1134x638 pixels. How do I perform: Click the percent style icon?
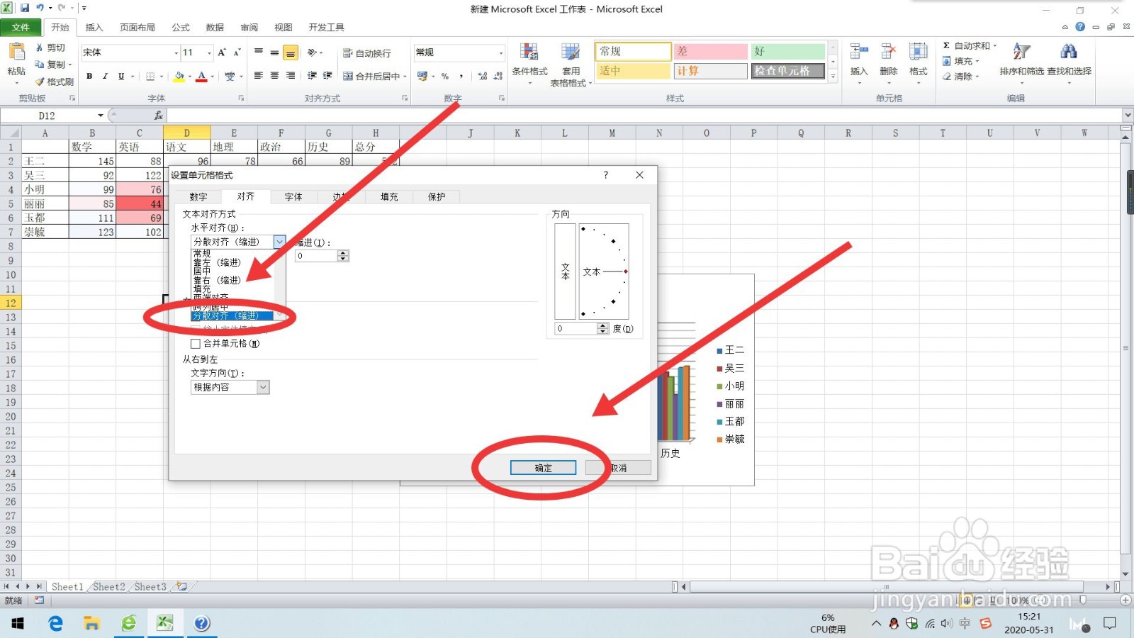click(x=445, y=76)
